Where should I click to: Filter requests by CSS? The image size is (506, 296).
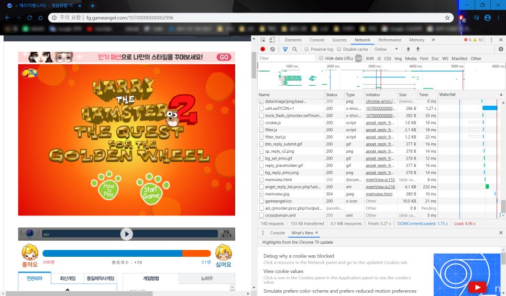click(x=388, y=59)
